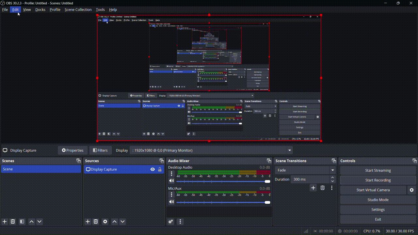Select Display Capture in Sources list
Screen dimensions: 418x235
[x=123, y=169]
